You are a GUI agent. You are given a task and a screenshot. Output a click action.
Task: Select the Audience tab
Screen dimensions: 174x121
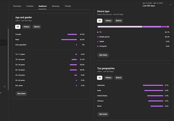[x=43, y=6]
